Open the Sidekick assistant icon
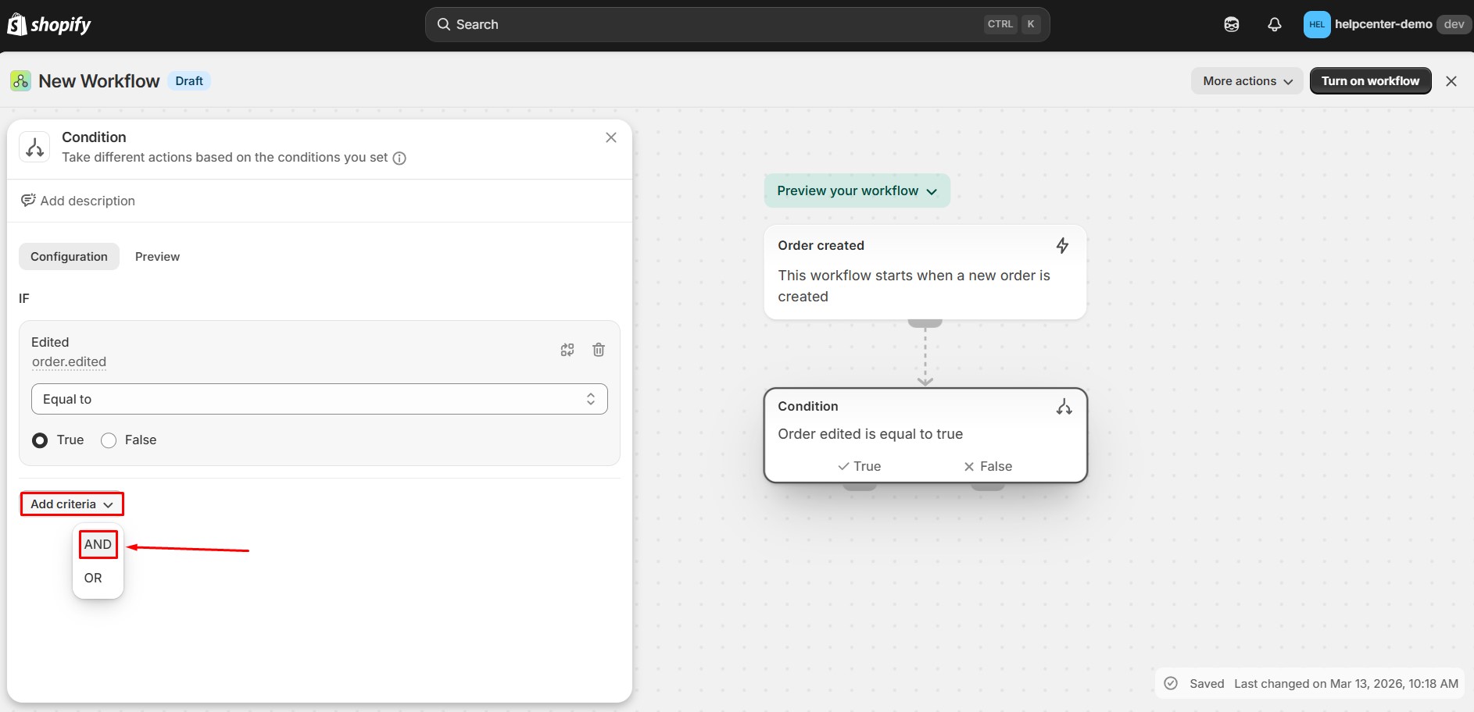The height and width of the screenshot is (712, 1474). click(x=1232, y=25)
